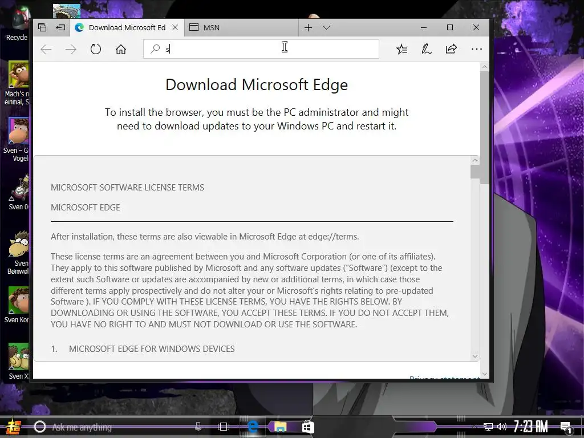This screenshot has height=438, width=584.
Task: Switch to the MSN tab
Action: coord(241,27)
